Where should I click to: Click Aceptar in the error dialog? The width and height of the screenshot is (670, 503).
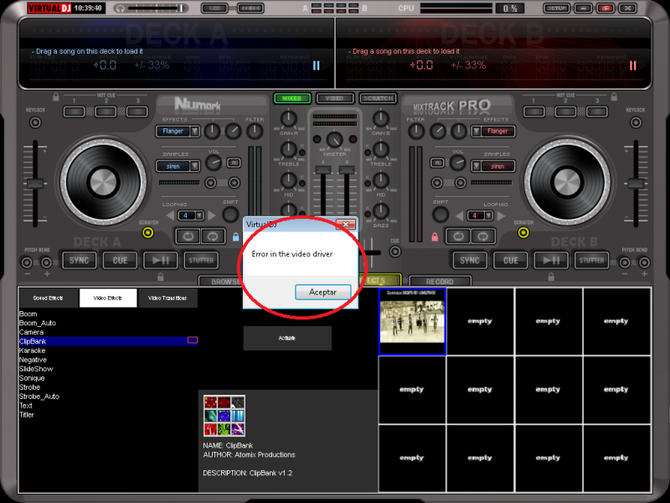click(322, 292)
